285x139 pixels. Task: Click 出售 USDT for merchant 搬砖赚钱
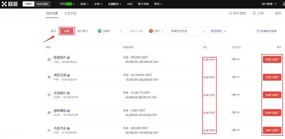click(x=272, y=113)
